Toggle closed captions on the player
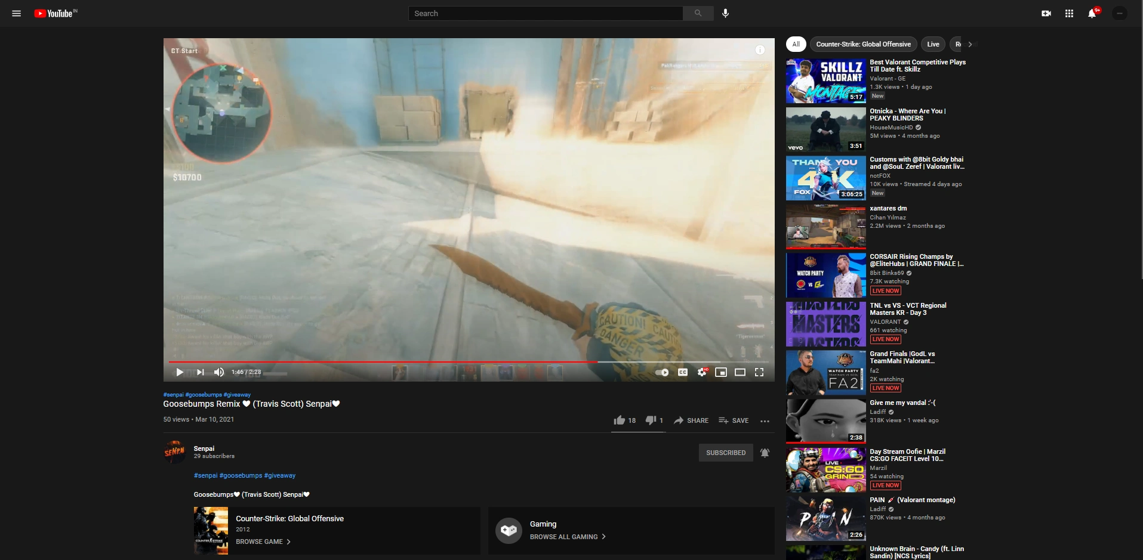The width and height of the screenshot is (1143, 560). pos(683,372)
